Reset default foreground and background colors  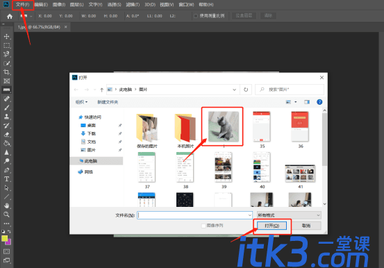tap(3, 231)
